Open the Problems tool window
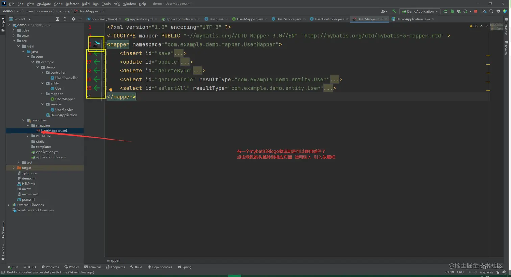The width and height of the screenshot is (511, 277). coord(50,267)
